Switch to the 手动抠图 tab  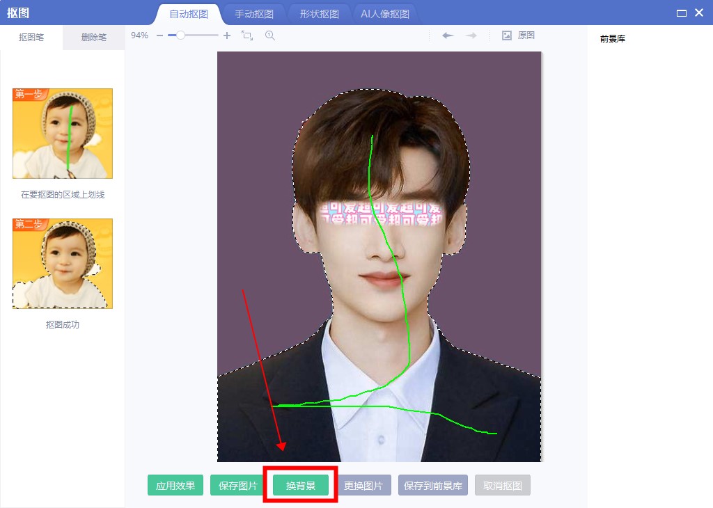point(254,14)
